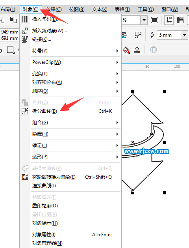Click the paste clipboard icon
The height and width of the screenshot is (248, 189).
[x=13, y=20]
